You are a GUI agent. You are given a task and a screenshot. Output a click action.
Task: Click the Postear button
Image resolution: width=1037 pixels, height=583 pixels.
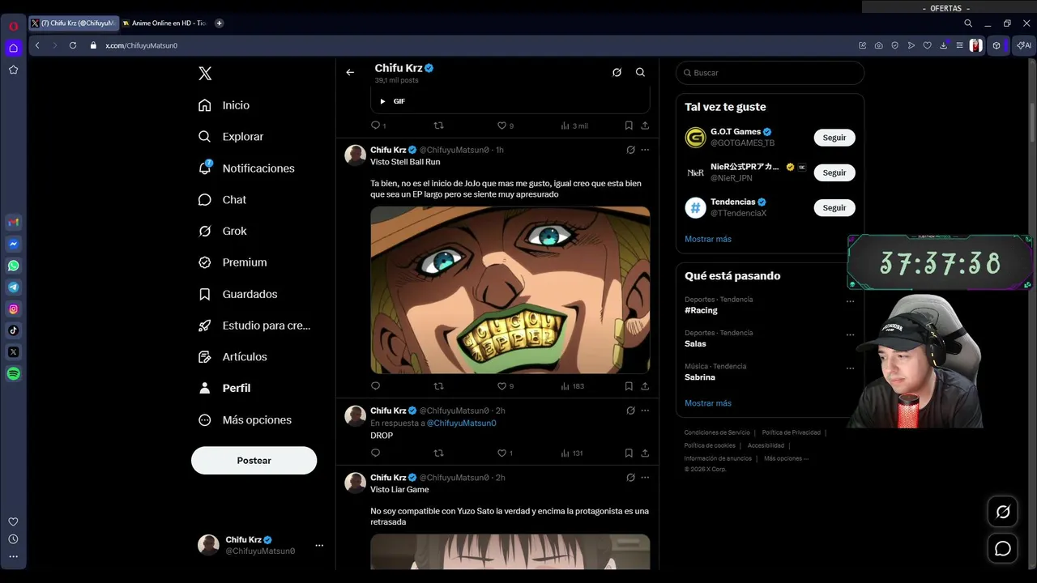254,460
